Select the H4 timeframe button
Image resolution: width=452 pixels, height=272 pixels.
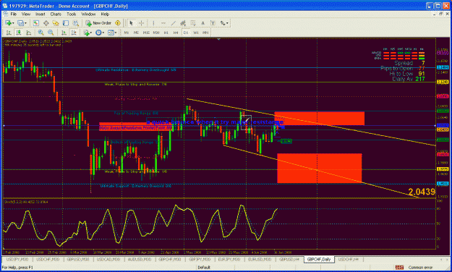[176, 33]
